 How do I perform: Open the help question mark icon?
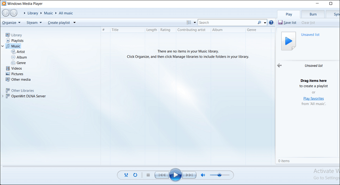tap(271, 22)
